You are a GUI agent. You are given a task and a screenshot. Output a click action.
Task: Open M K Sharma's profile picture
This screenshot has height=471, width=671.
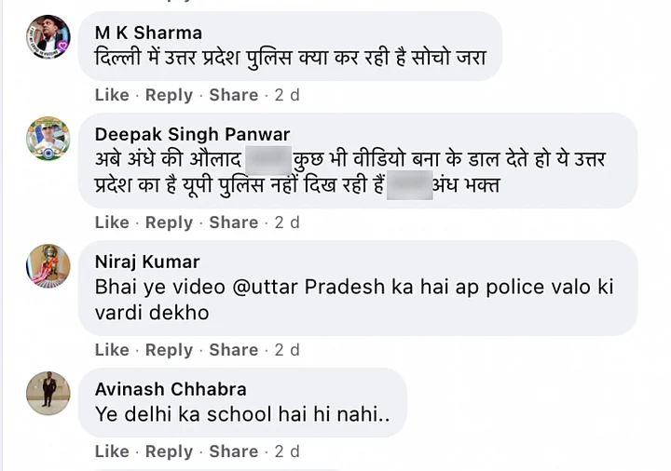click(48, 36)
